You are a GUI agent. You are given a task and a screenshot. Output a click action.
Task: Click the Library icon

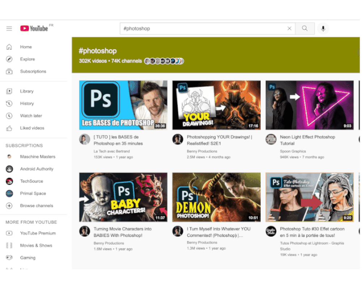9,91
